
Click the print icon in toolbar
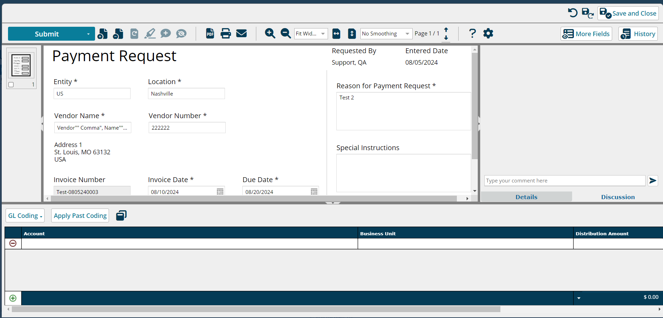[226, 34]
